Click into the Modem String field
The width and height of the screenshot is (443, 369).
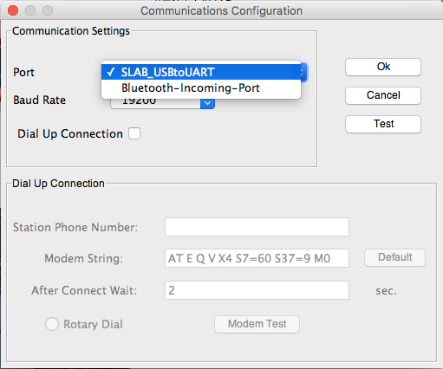pos(257,258)
